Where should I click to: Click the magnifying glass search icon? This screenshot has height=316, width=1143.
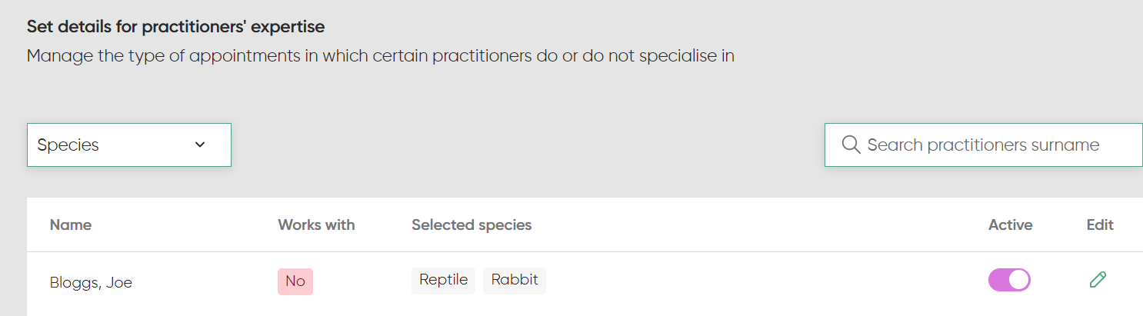851,145
